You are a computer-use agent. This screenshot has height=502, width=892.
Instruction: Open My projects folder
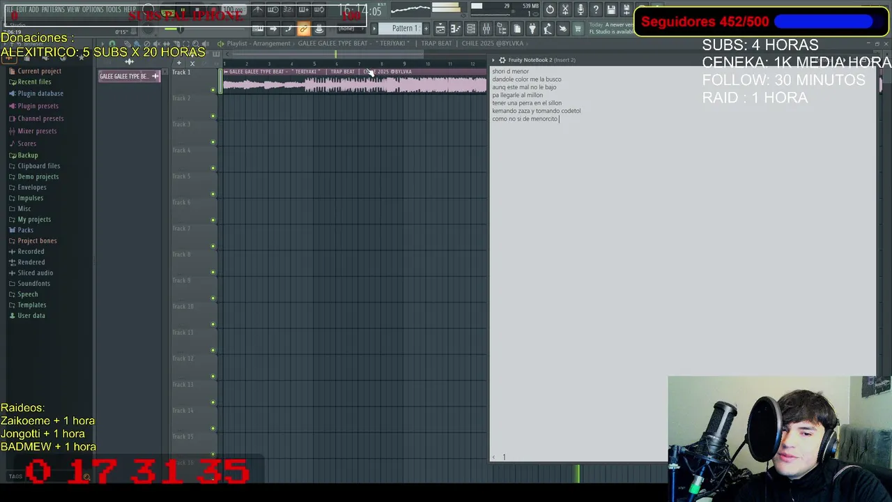(34, 220)
